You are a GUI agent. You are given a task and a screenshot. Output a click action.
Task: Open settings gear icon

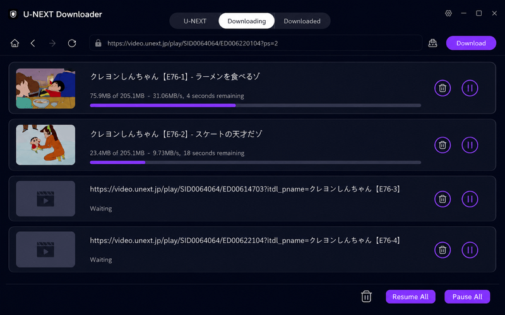pyautogui.click(x=448, y=13)
